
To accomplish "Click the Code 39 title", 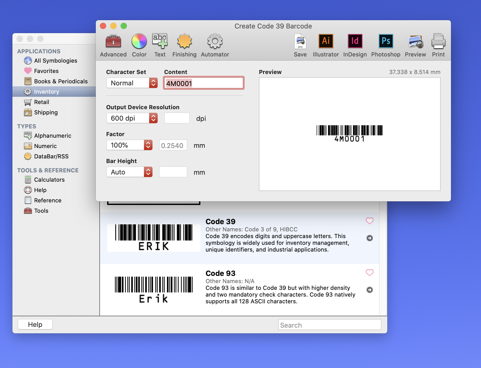I will pyautogui.click(x=220, y=222).
